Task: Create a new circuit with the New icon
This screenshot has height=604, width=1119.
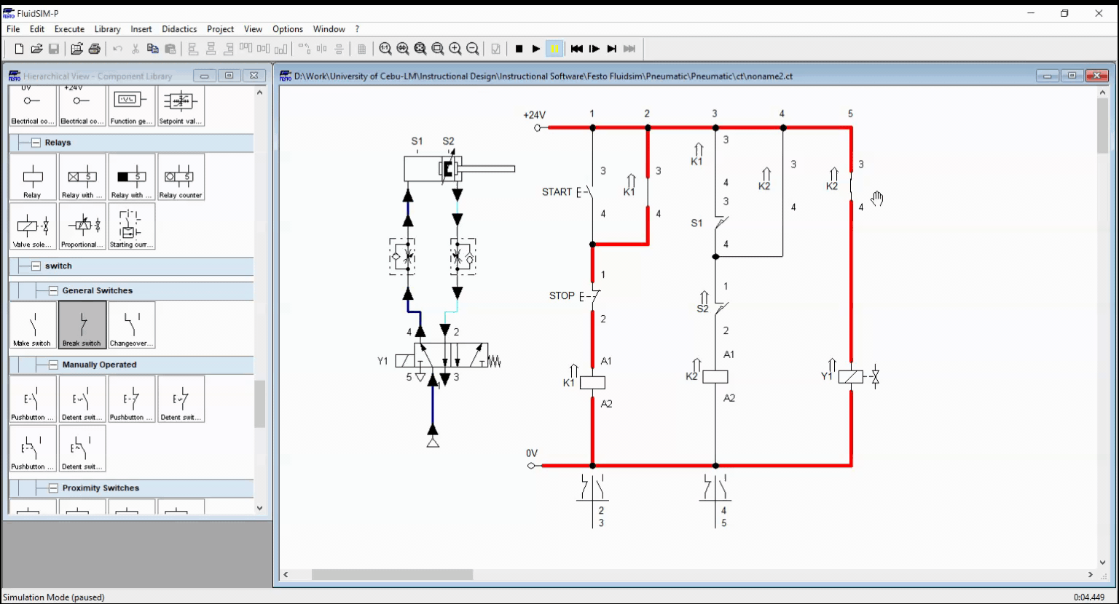Action: (19, 49)
